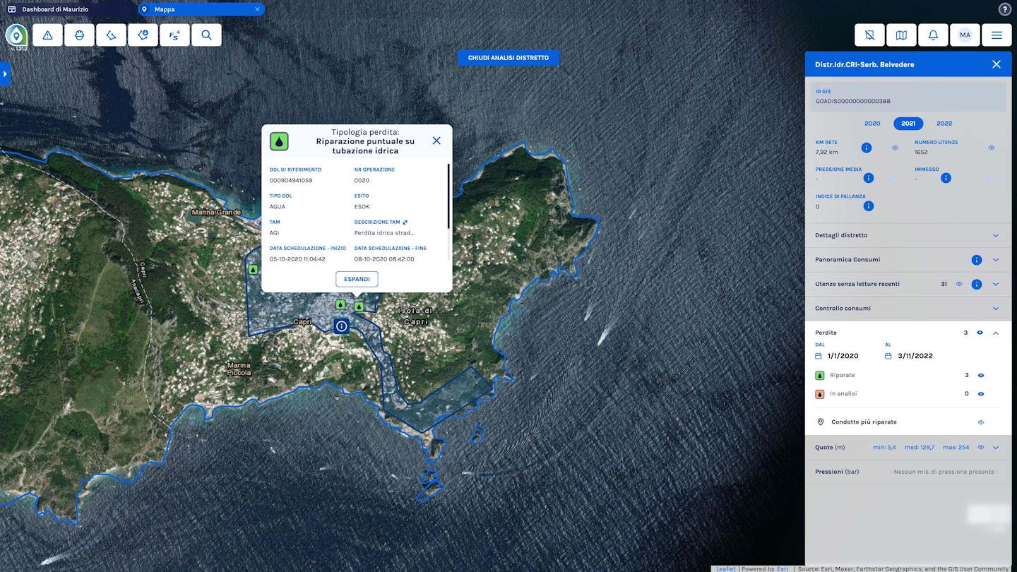Expand Utenze senza letture recenti section
Screen dimensions: 1017x572
pos(996,284)
